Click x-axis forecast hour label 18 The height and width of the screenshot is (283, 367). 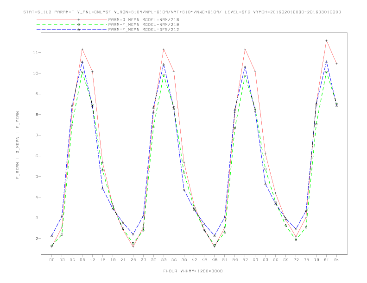click(x=113, y=260)
